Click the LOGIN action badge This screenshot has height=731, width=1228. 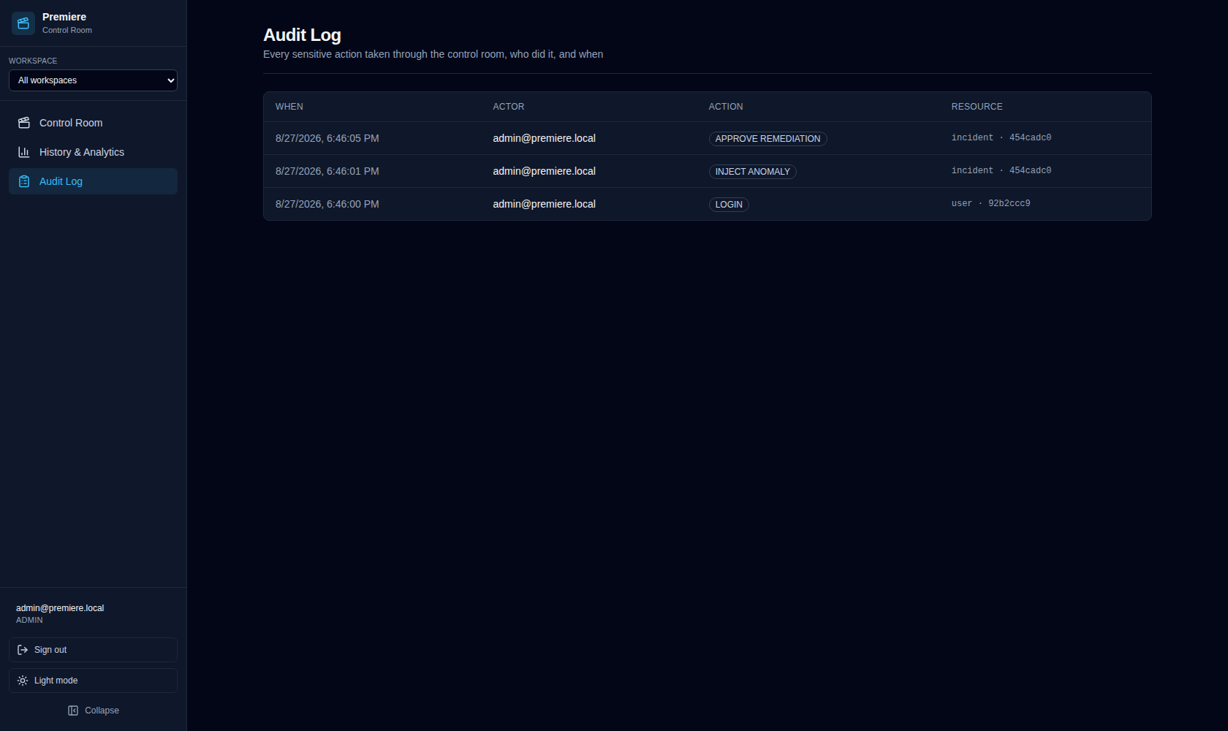[x=729, y=205]
